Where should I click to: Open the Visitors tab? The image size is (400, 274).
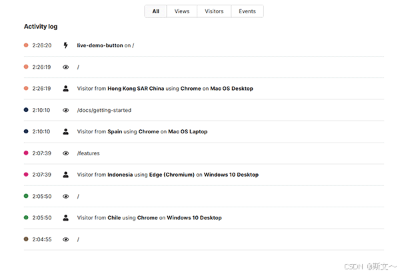pos(214,11)
